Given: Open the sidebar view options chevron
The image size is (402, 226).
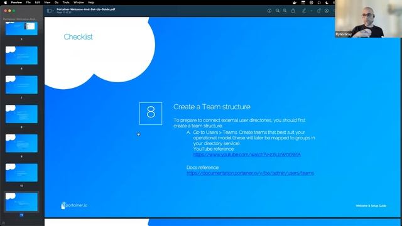Looking at the screenshot, I should pyautogui.click(x=53, y=11).
